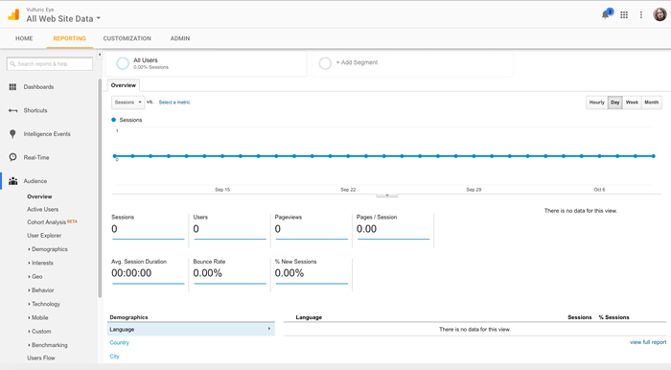Image resolution: width=671 pixels, height=370 pixels.
Task: Open Active Users report
Action: pyautogui.click(x=43, y=209)
